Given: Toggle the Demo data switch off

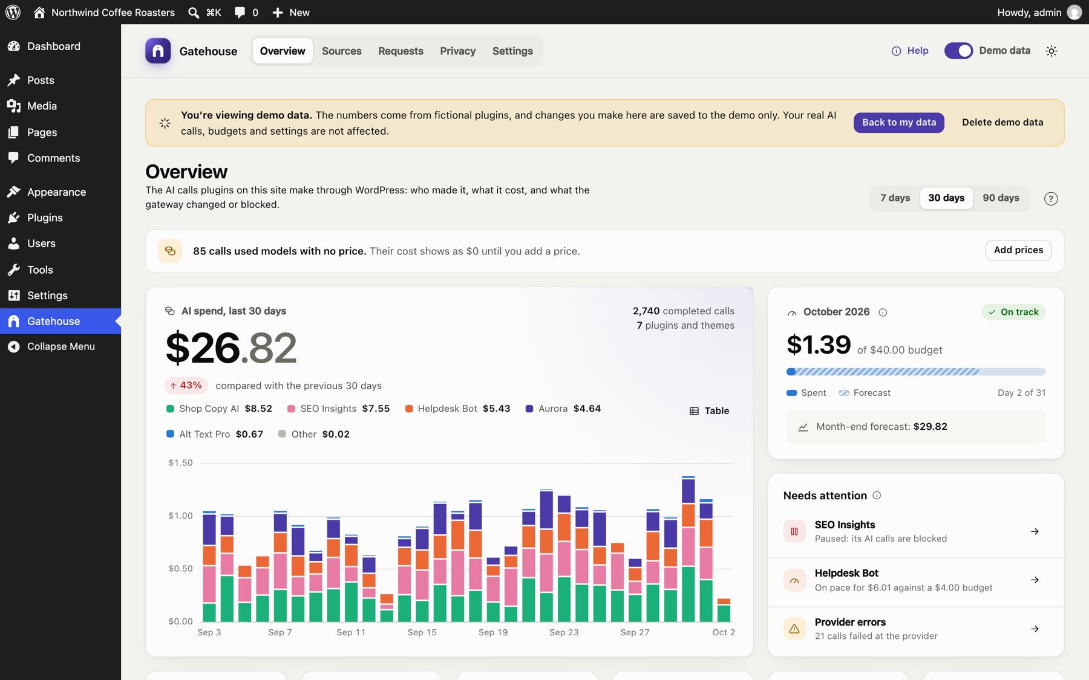Looking at the screenshot, I should (958, 51).
